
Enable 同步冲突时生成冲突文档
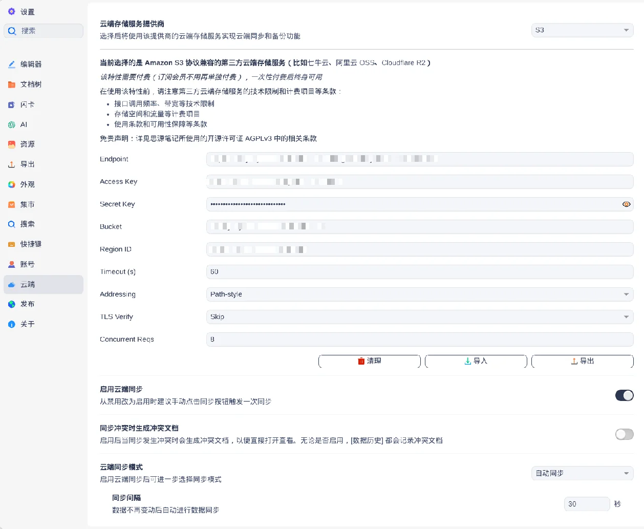(624, 434)
